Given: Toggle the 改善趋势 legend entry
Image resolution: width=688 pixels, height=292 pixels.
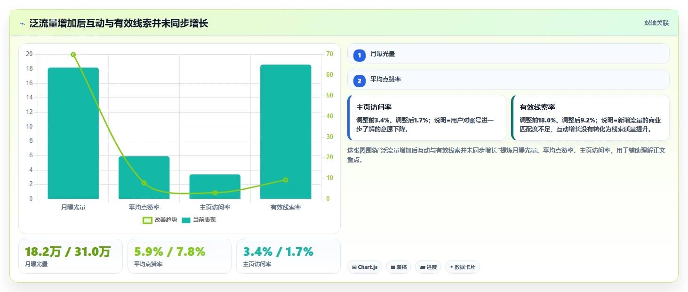Looking at the screenshot, I should (160, 220).
